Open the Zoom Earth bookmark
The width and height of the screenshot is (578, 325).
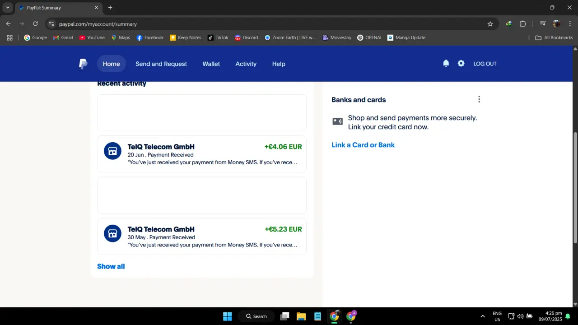[290, 37]
